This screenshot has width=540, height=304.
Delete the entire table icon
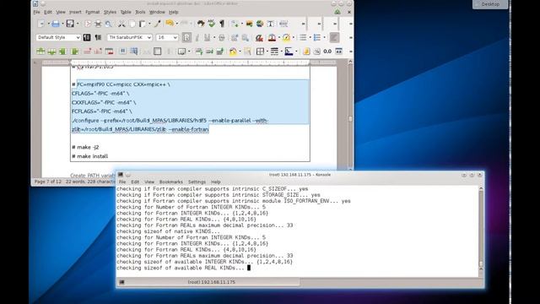pos(109,52)
